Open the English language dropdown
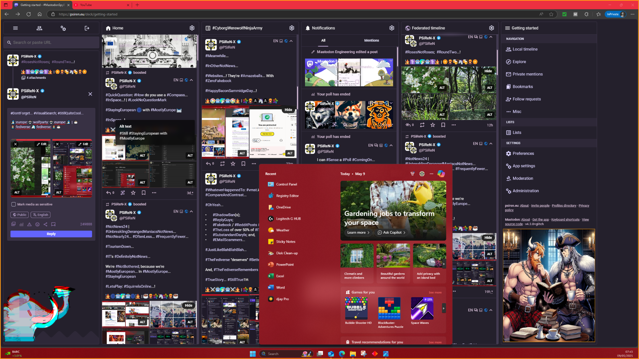Image resolution: width=639 pixels, height=359 pixels. pyautogui.click(x=41, y=215)
